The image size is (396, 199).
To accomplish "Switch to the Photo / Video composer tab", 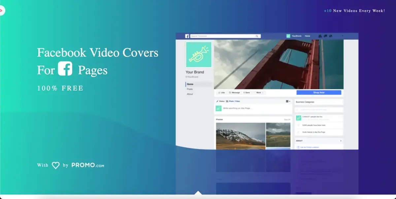I will 233,101.
